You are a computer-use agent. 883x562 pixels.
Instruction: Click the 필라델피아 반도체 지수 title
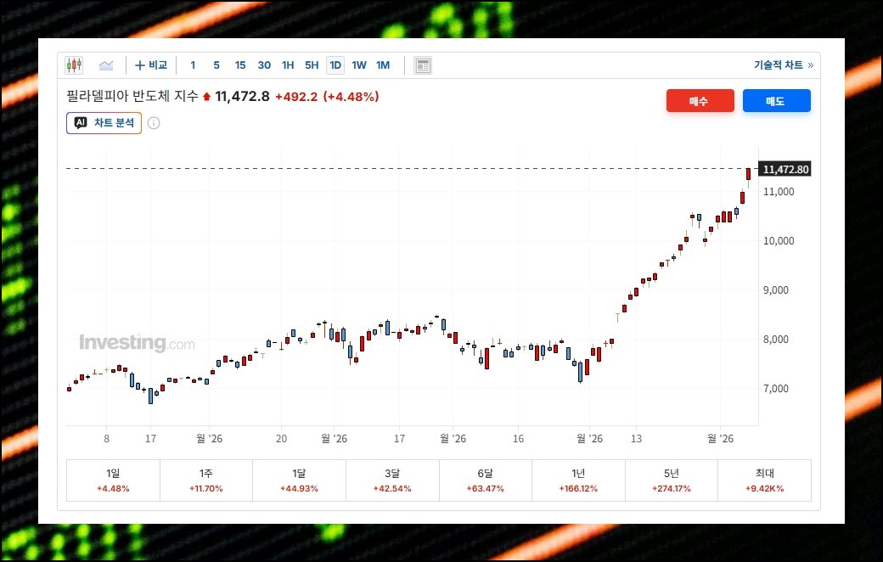[x=132, y=96]
